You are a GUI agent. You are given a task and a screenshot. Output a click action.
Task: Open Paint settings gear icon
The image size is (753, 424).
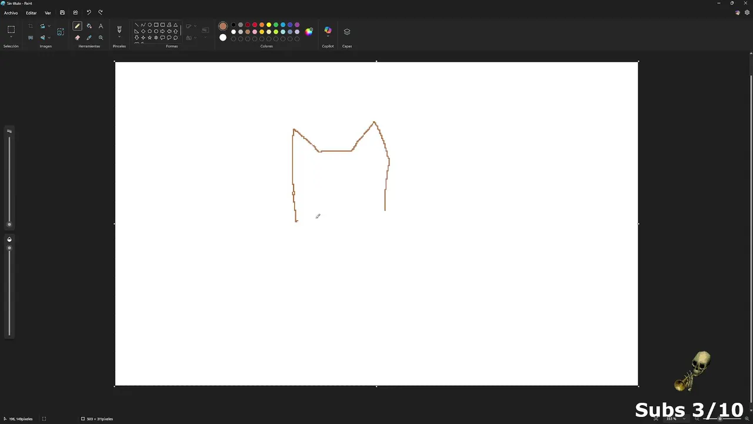click(747, 12)
